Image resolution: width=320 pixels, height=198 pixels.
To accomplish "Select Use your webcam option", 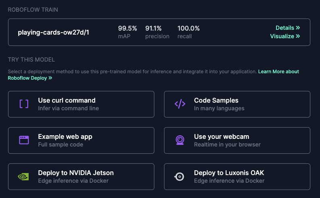I will pyautogui.click(x=237, y=140).
